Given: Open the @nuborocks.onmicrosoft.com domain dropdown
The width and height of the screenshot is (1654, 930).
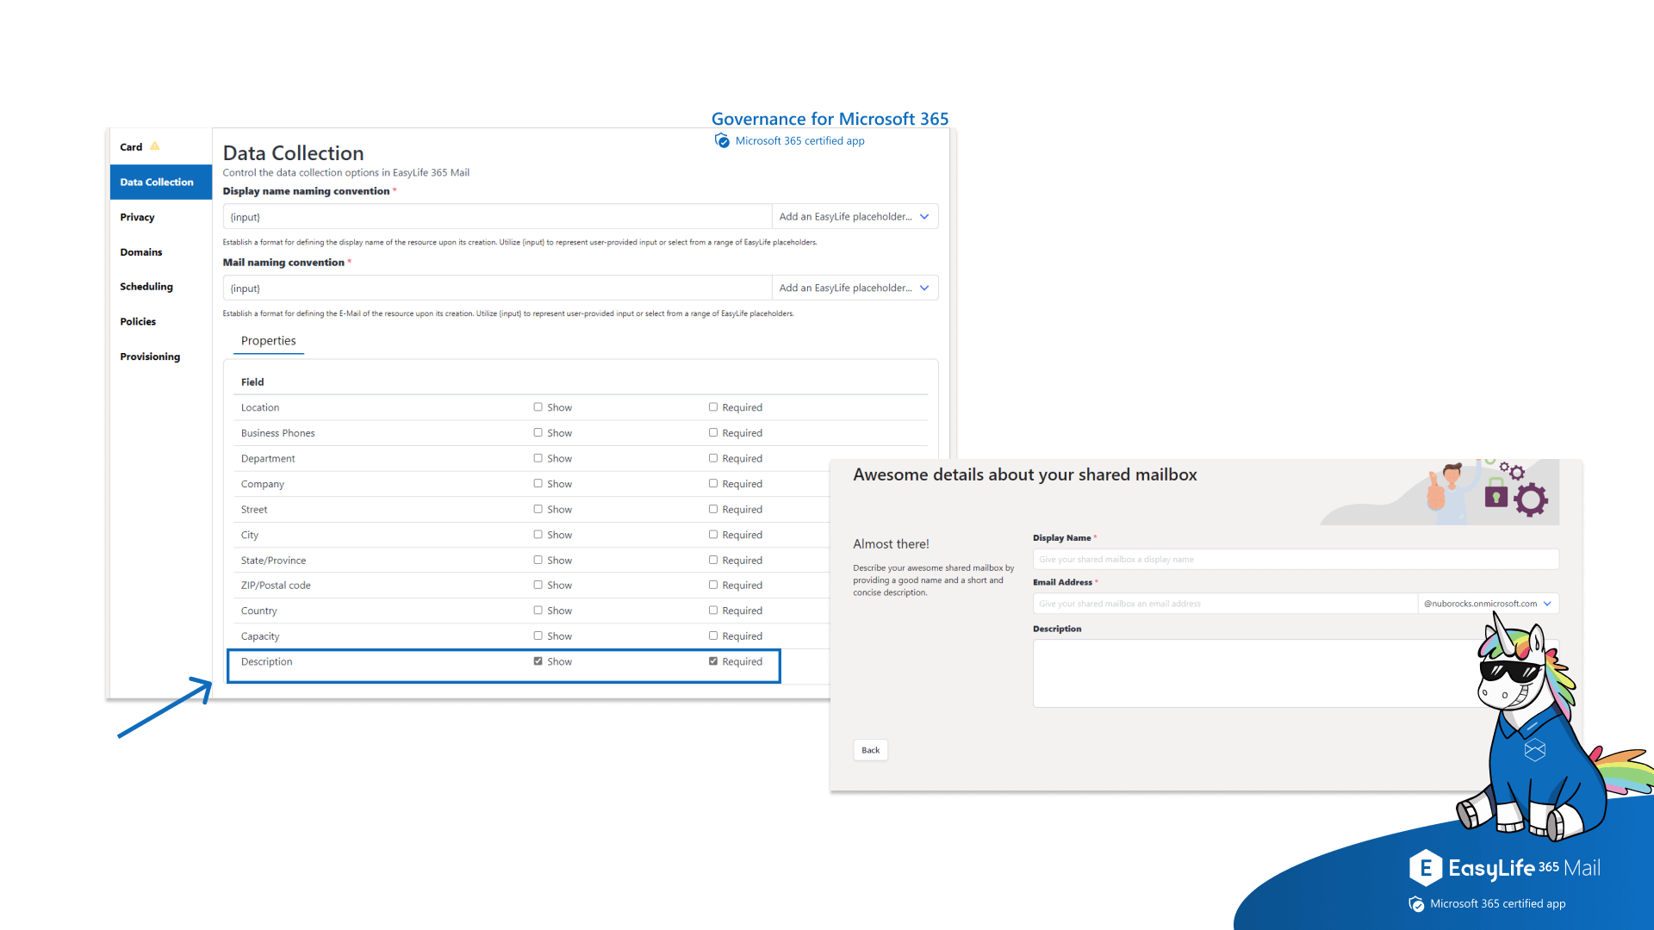Looking at the screenshot, I should (x=1489, y=604).
